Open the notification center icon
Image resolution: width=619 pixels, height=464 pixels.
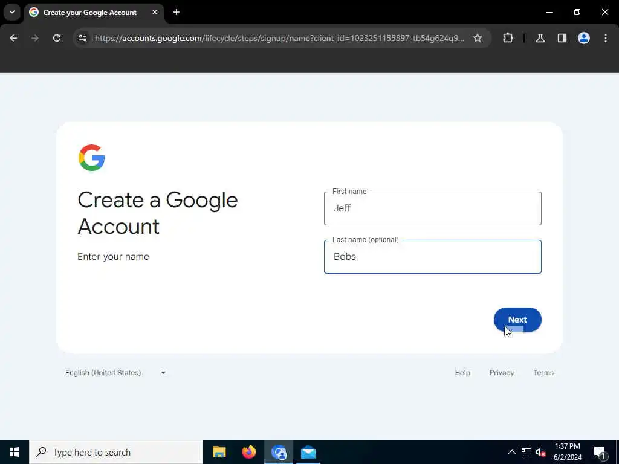[600, 452]
